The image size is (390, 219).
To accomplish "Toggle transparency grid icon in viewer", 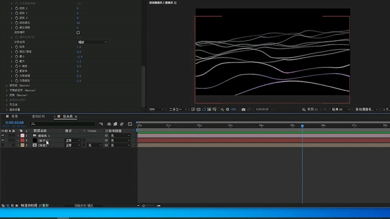I will (x=199, y=109).
